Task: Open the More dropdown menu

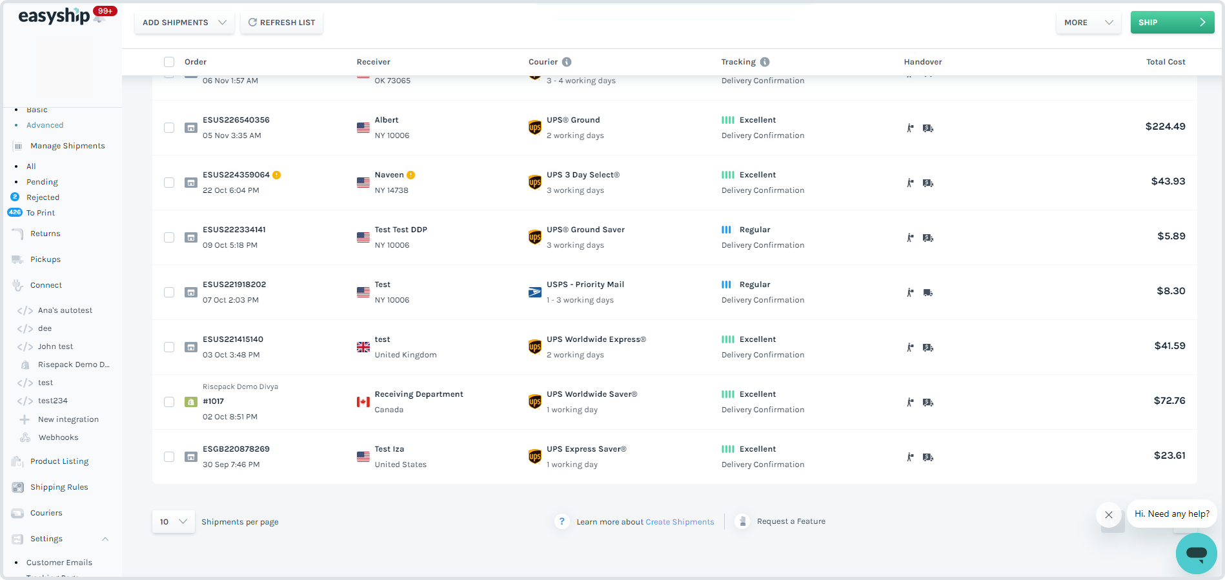Action: tap(1088, 23)
